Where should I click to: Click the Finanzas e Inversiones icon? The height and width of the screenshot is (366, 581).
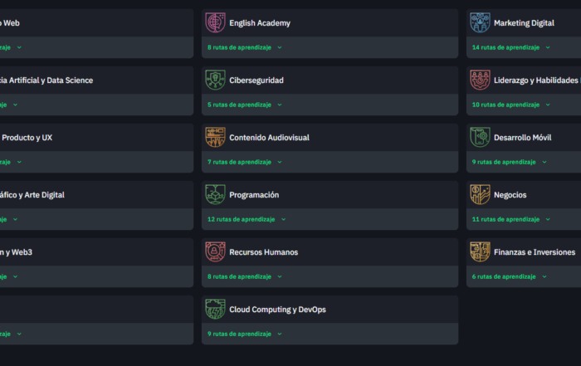point(480,251)
